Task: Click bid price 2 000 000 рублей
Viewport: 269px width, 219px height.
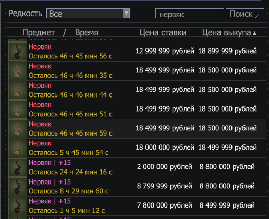Action: pos(164,167)
